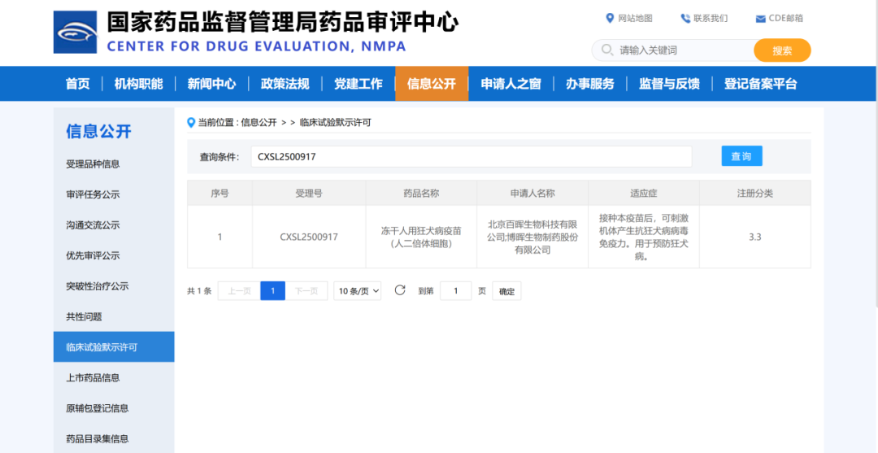The image size is (878, 453).
Task: Click the CDE logo icon
Action: [76, 33]
